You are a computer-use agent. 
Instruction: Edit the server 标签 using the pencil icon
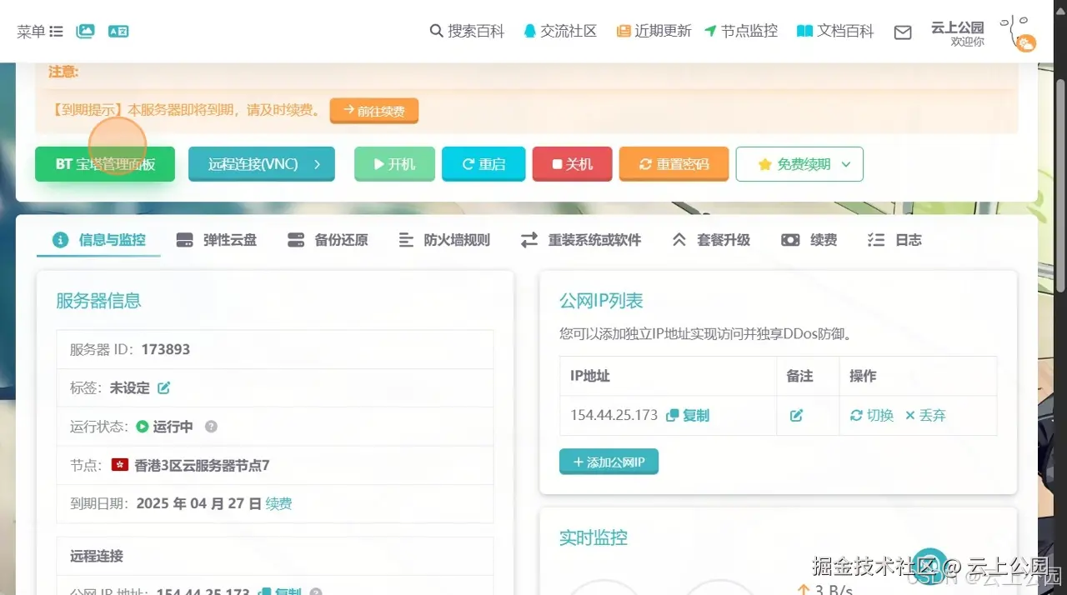click(163, 387)
